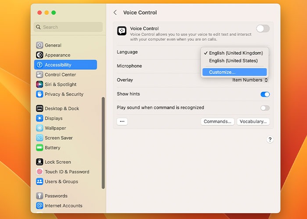Click the Privacy & Security hand icon
The height and width of the screenshot is (219, 307).
tap(39, 94)
